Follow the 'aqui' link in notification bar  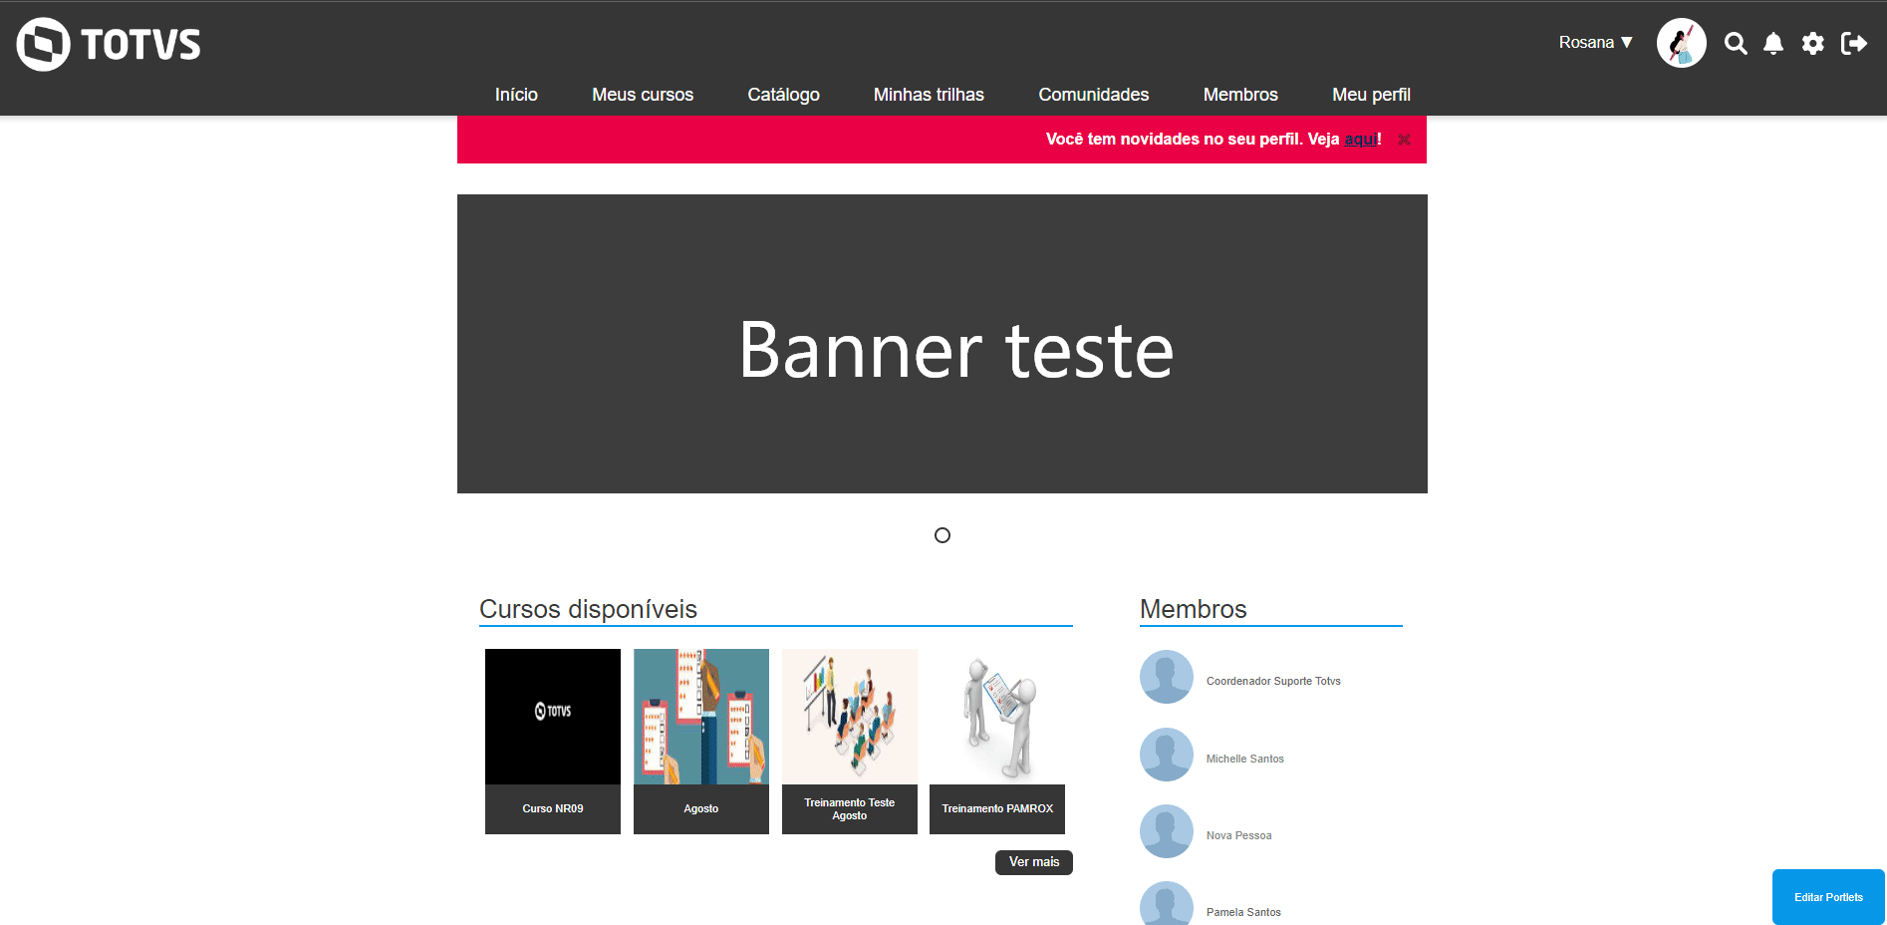(1361, 140)
